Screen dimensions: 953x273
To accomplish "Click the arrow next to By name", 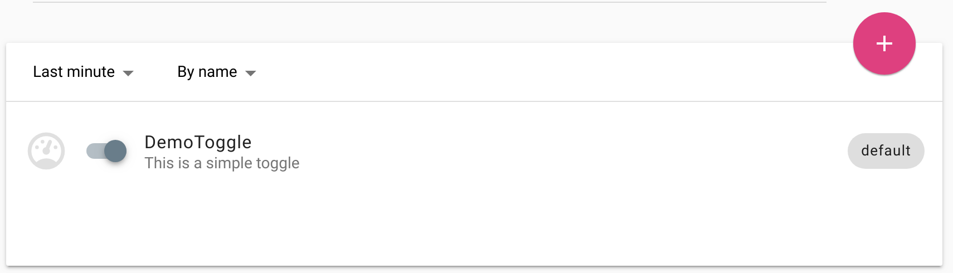I will pyautogui.click(x=251, y=73).
